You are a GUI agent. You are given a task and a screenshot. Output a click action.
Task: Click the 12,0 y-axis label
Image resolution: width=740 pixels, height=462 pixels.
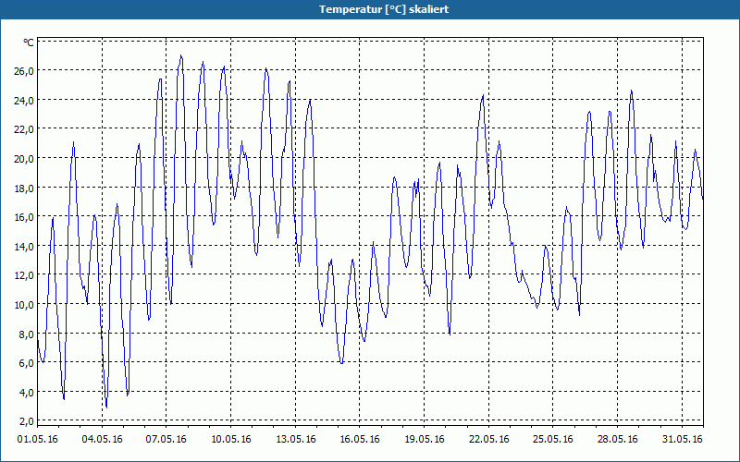(x=24, y=275)
